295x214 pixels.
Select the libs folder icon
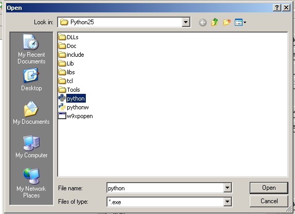(62, 72)
